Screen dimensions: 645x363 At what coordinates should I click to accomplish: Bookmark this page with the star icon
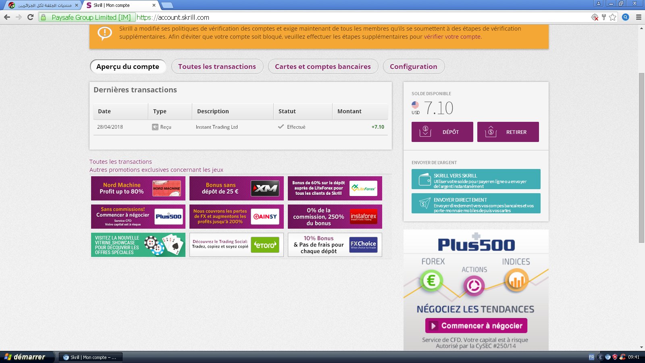coord(613,17)
